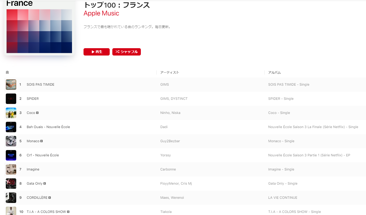Open album Nouvelle École Saison 3 La Finale
Viewport: 366px width, 215px height.
(313, 127)
